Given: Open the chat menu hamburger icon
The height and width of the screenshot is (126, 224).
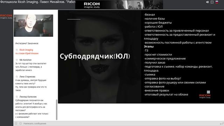Looking at the screenshot, I should 16,124.
